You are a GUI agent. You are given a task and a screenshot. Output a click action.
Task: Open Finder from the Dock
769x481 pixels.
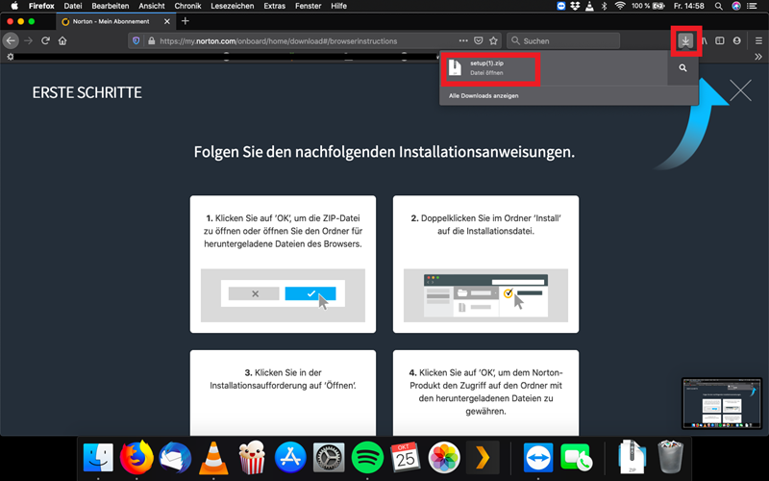pos(98,458)
